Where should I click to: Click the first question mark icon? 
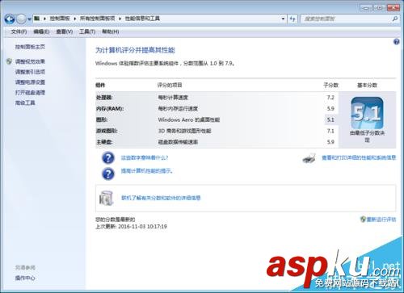(x=108, y=158)
